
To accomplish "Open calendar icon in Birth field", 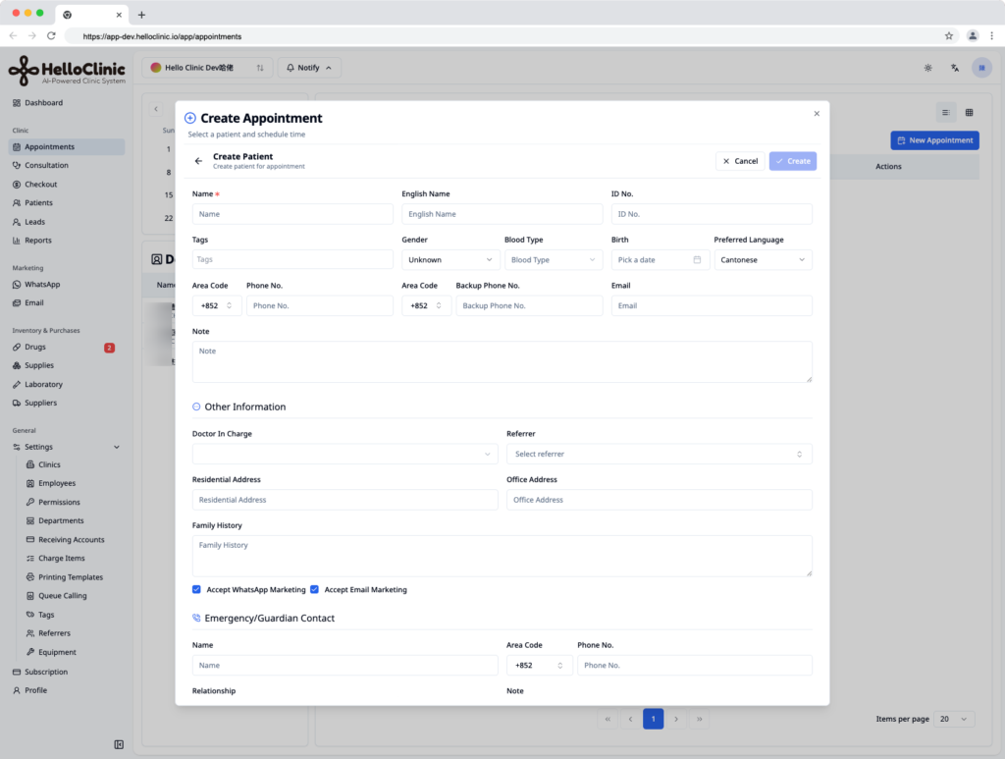I will [697, 259].
